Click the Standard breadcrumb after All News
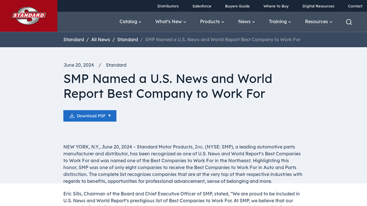 pyautogui.click(x=128, y=39)
